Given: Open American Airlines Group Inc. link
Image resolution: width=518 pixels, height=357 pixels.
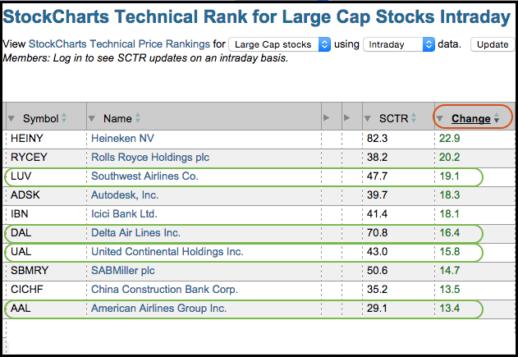Looking at the screenshot, I should tap(158, 309).
